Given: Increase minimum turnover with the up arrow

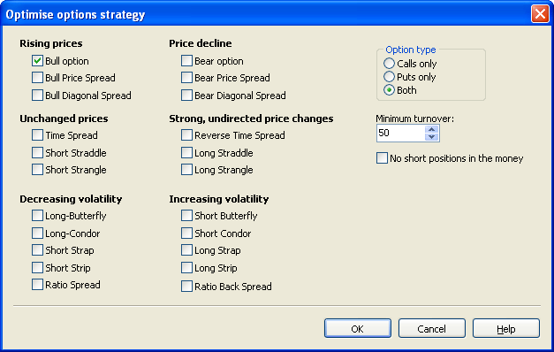Looking at the screenshot, I should [431, 129].
